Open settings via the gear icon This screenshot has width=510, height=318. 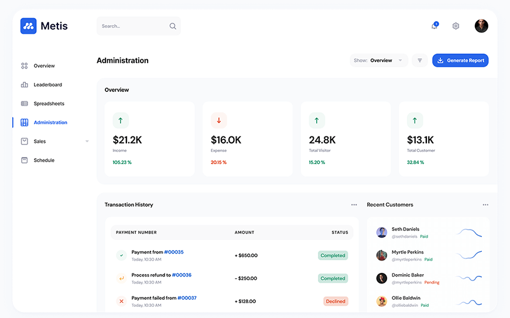456,26
